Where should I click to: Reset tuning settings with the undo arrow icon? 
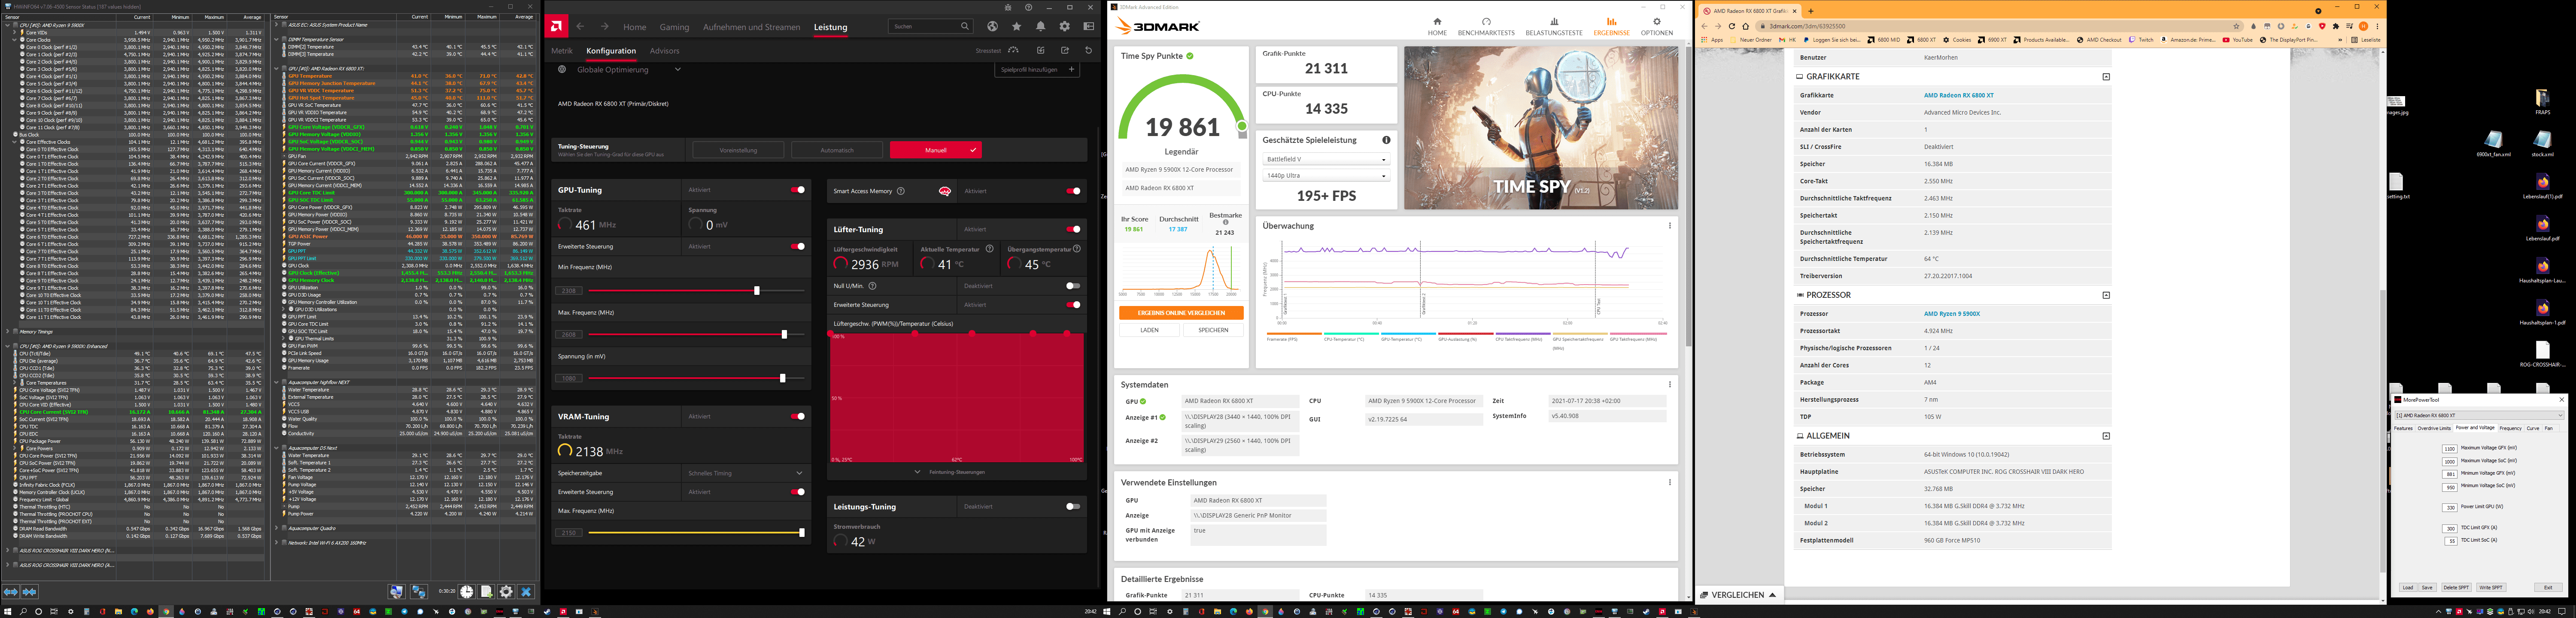click(1089, 50)
